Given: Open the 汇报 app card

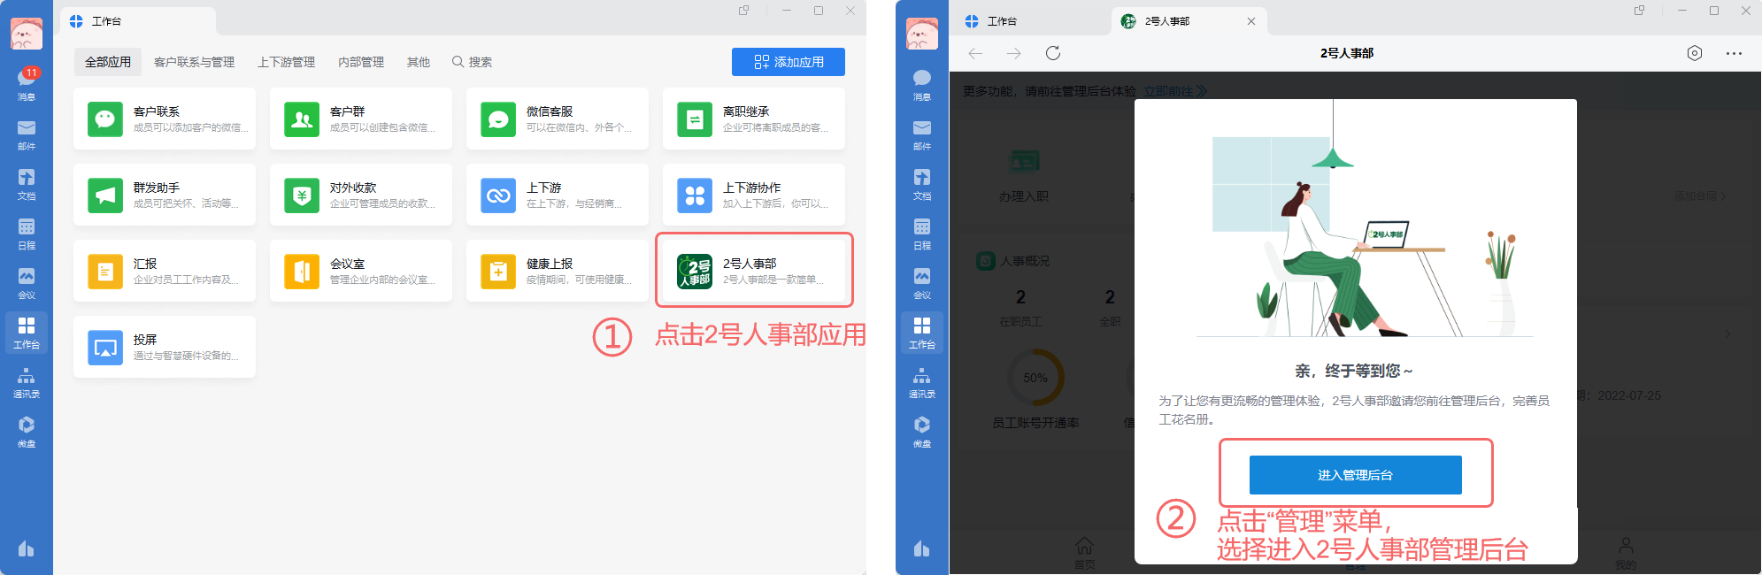Looking at the screenshot, I should click(x=165, y=271).
